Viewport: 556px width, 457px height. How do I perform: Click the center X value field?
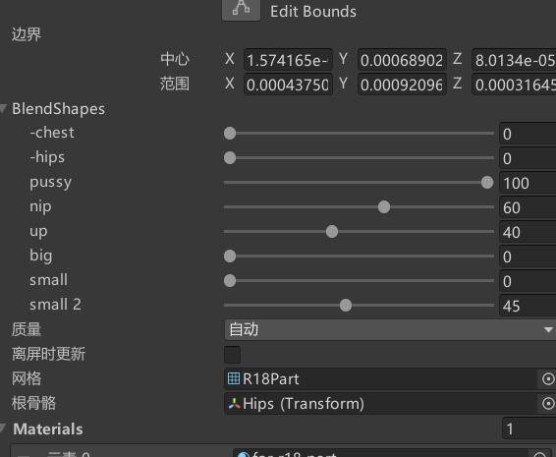pyautogui.click(x=288, y=60)
